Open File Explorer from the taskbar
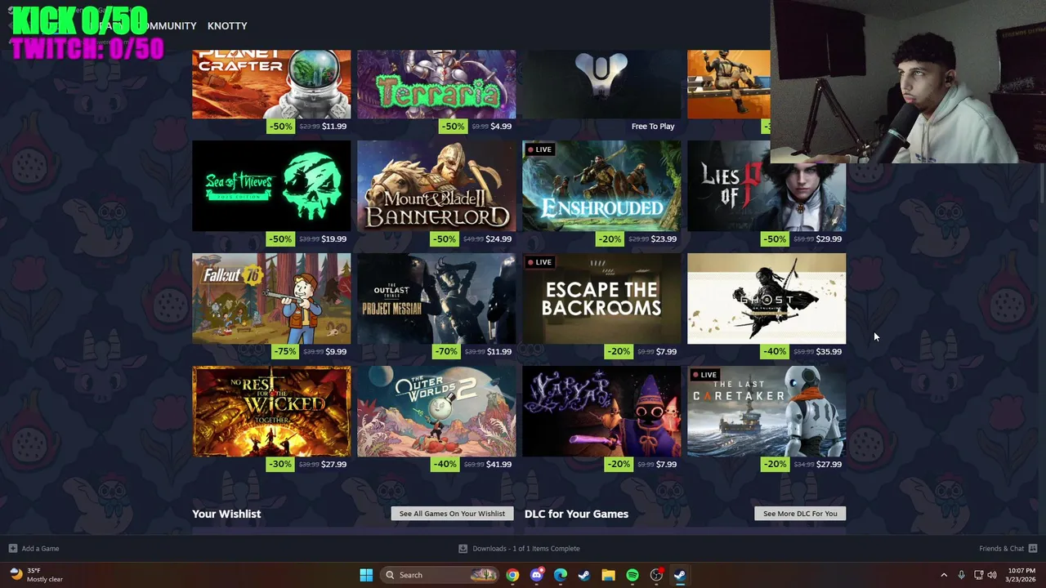 click(x=608, y=575)
